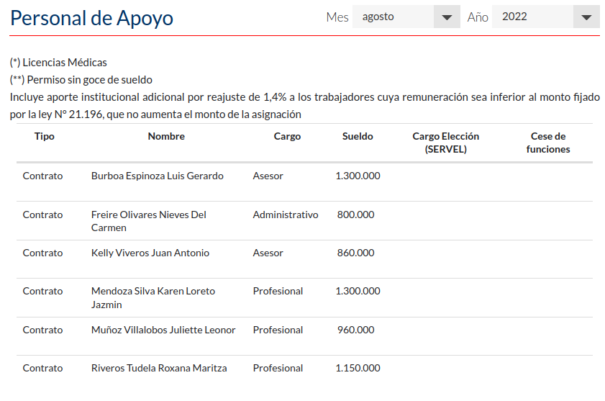Open the Mes dropdown showing agosto
Screen dimensions: 605x401
[394, 17]
